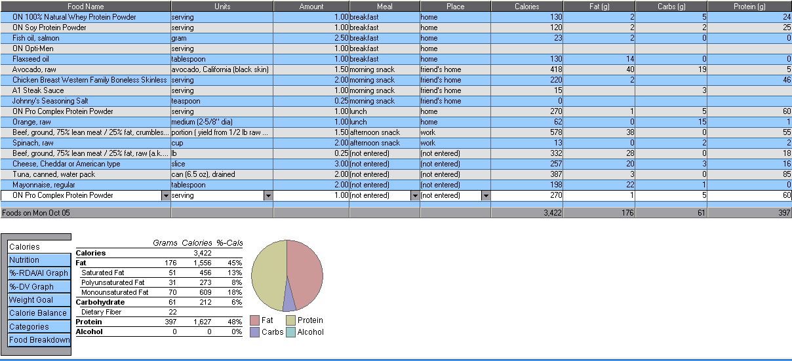Click the medium (2-5/8" dia) units cell
The height and width of the screenshot is (361, 792).
point(222,122)
